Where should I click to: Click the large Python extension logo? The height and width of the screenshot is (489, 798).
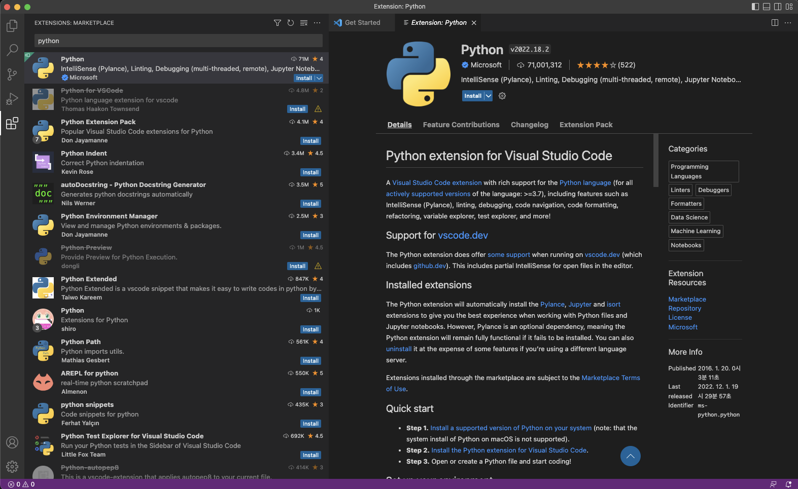[419, 74]
